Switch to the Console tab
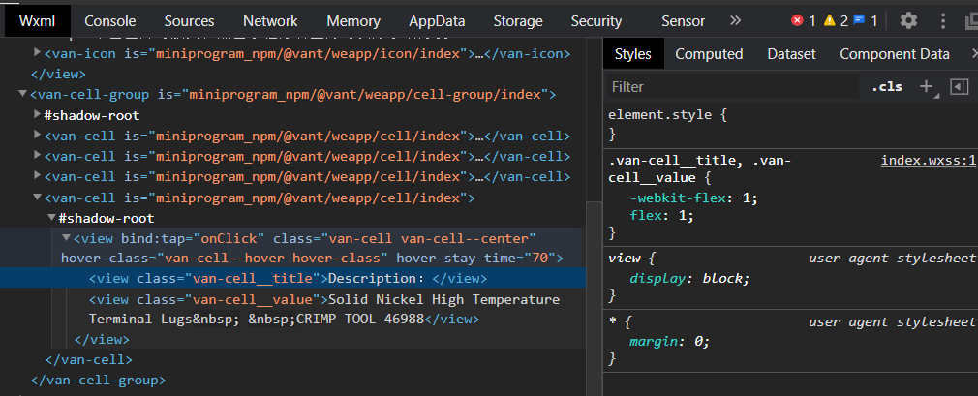978x396 pixels. pos(109,20)
